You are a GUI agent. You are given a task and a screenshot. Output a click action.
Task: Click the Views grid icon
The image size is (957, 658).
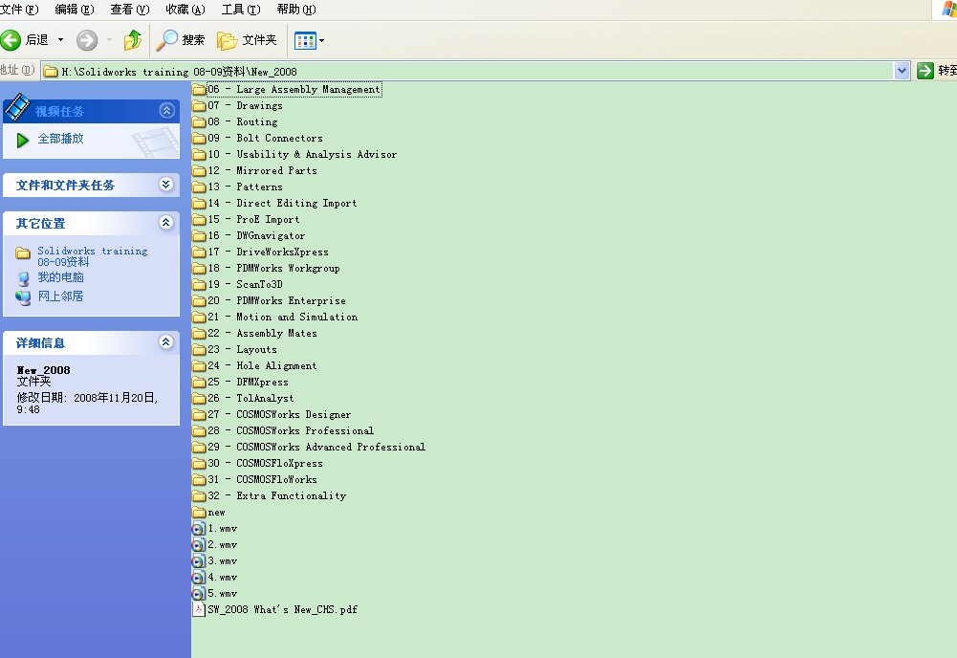click(x=305, y=41)
